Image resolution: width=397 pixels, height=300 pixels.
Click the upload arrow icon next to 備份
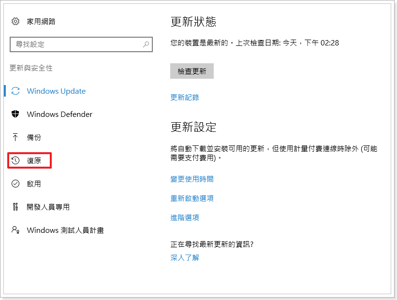(15, 137)
